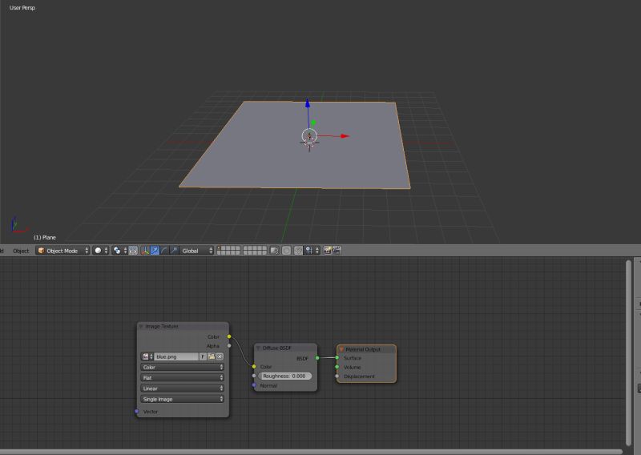The width and height of the screenshot is (641, 455).
Task: Unlink blue.png with the X icon
Action: [220, 356]
